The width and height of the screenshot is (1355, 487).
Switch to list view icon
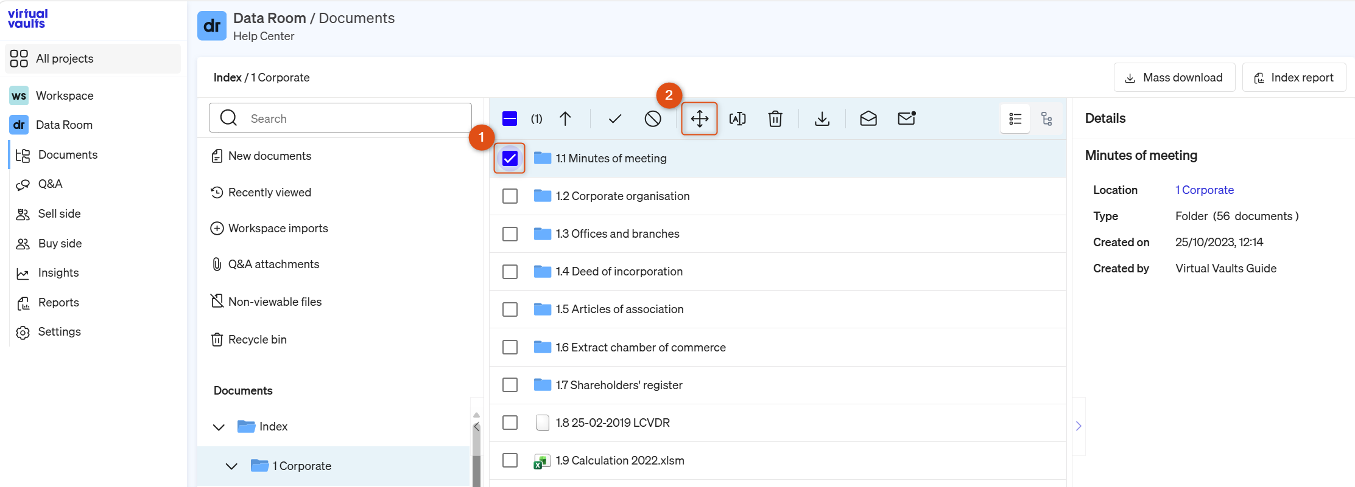[x=1015, y=119]
